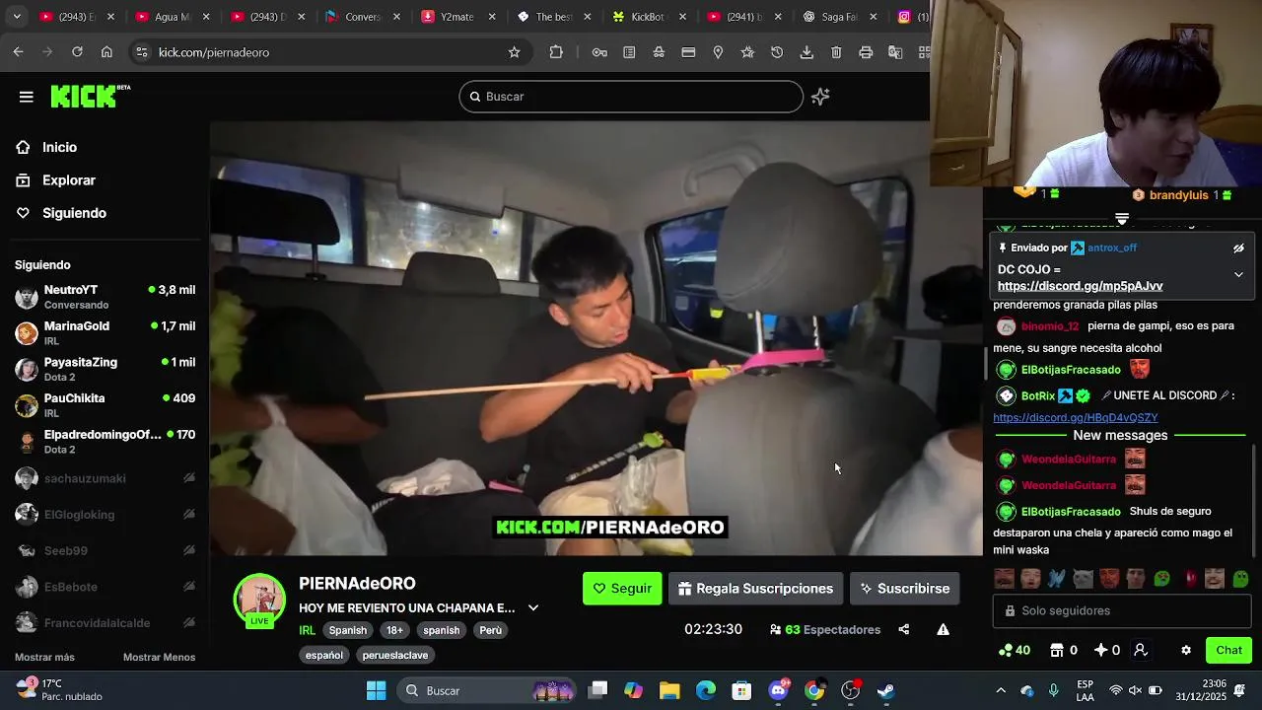The image size is (1262, 710).
Task: Toggle notifications for sachauzumaki channel
Action: [188, 478]
